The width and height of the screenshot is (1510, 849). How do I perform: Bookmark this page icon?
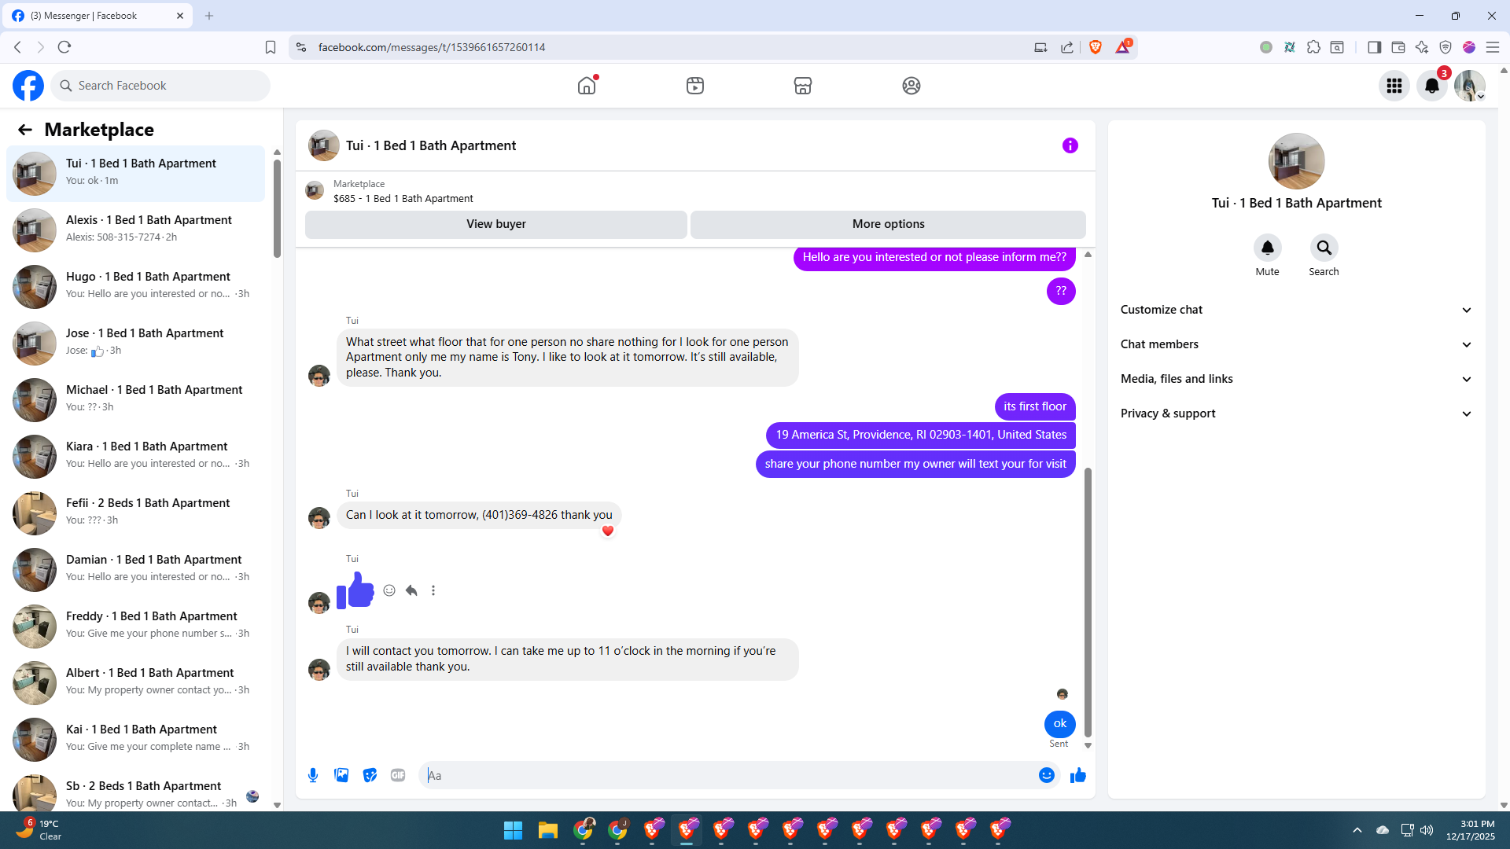pyautogui.click(x=271, y=47)
